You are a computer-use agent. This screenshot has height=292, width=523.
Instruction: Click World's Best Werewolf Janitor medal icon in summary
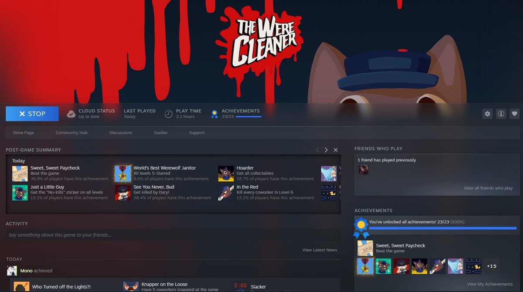coord(123,173)
